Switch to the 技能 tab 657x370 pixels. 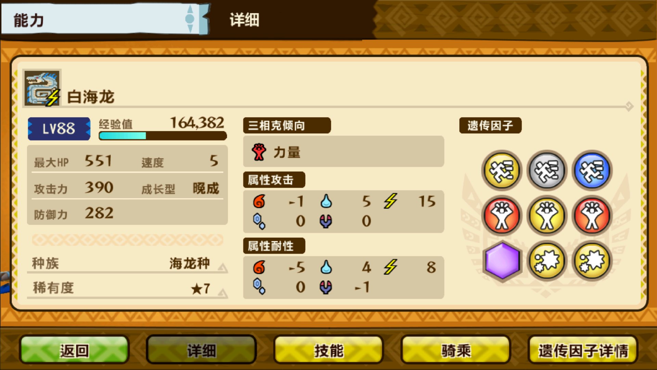click(x=328, y=350)
